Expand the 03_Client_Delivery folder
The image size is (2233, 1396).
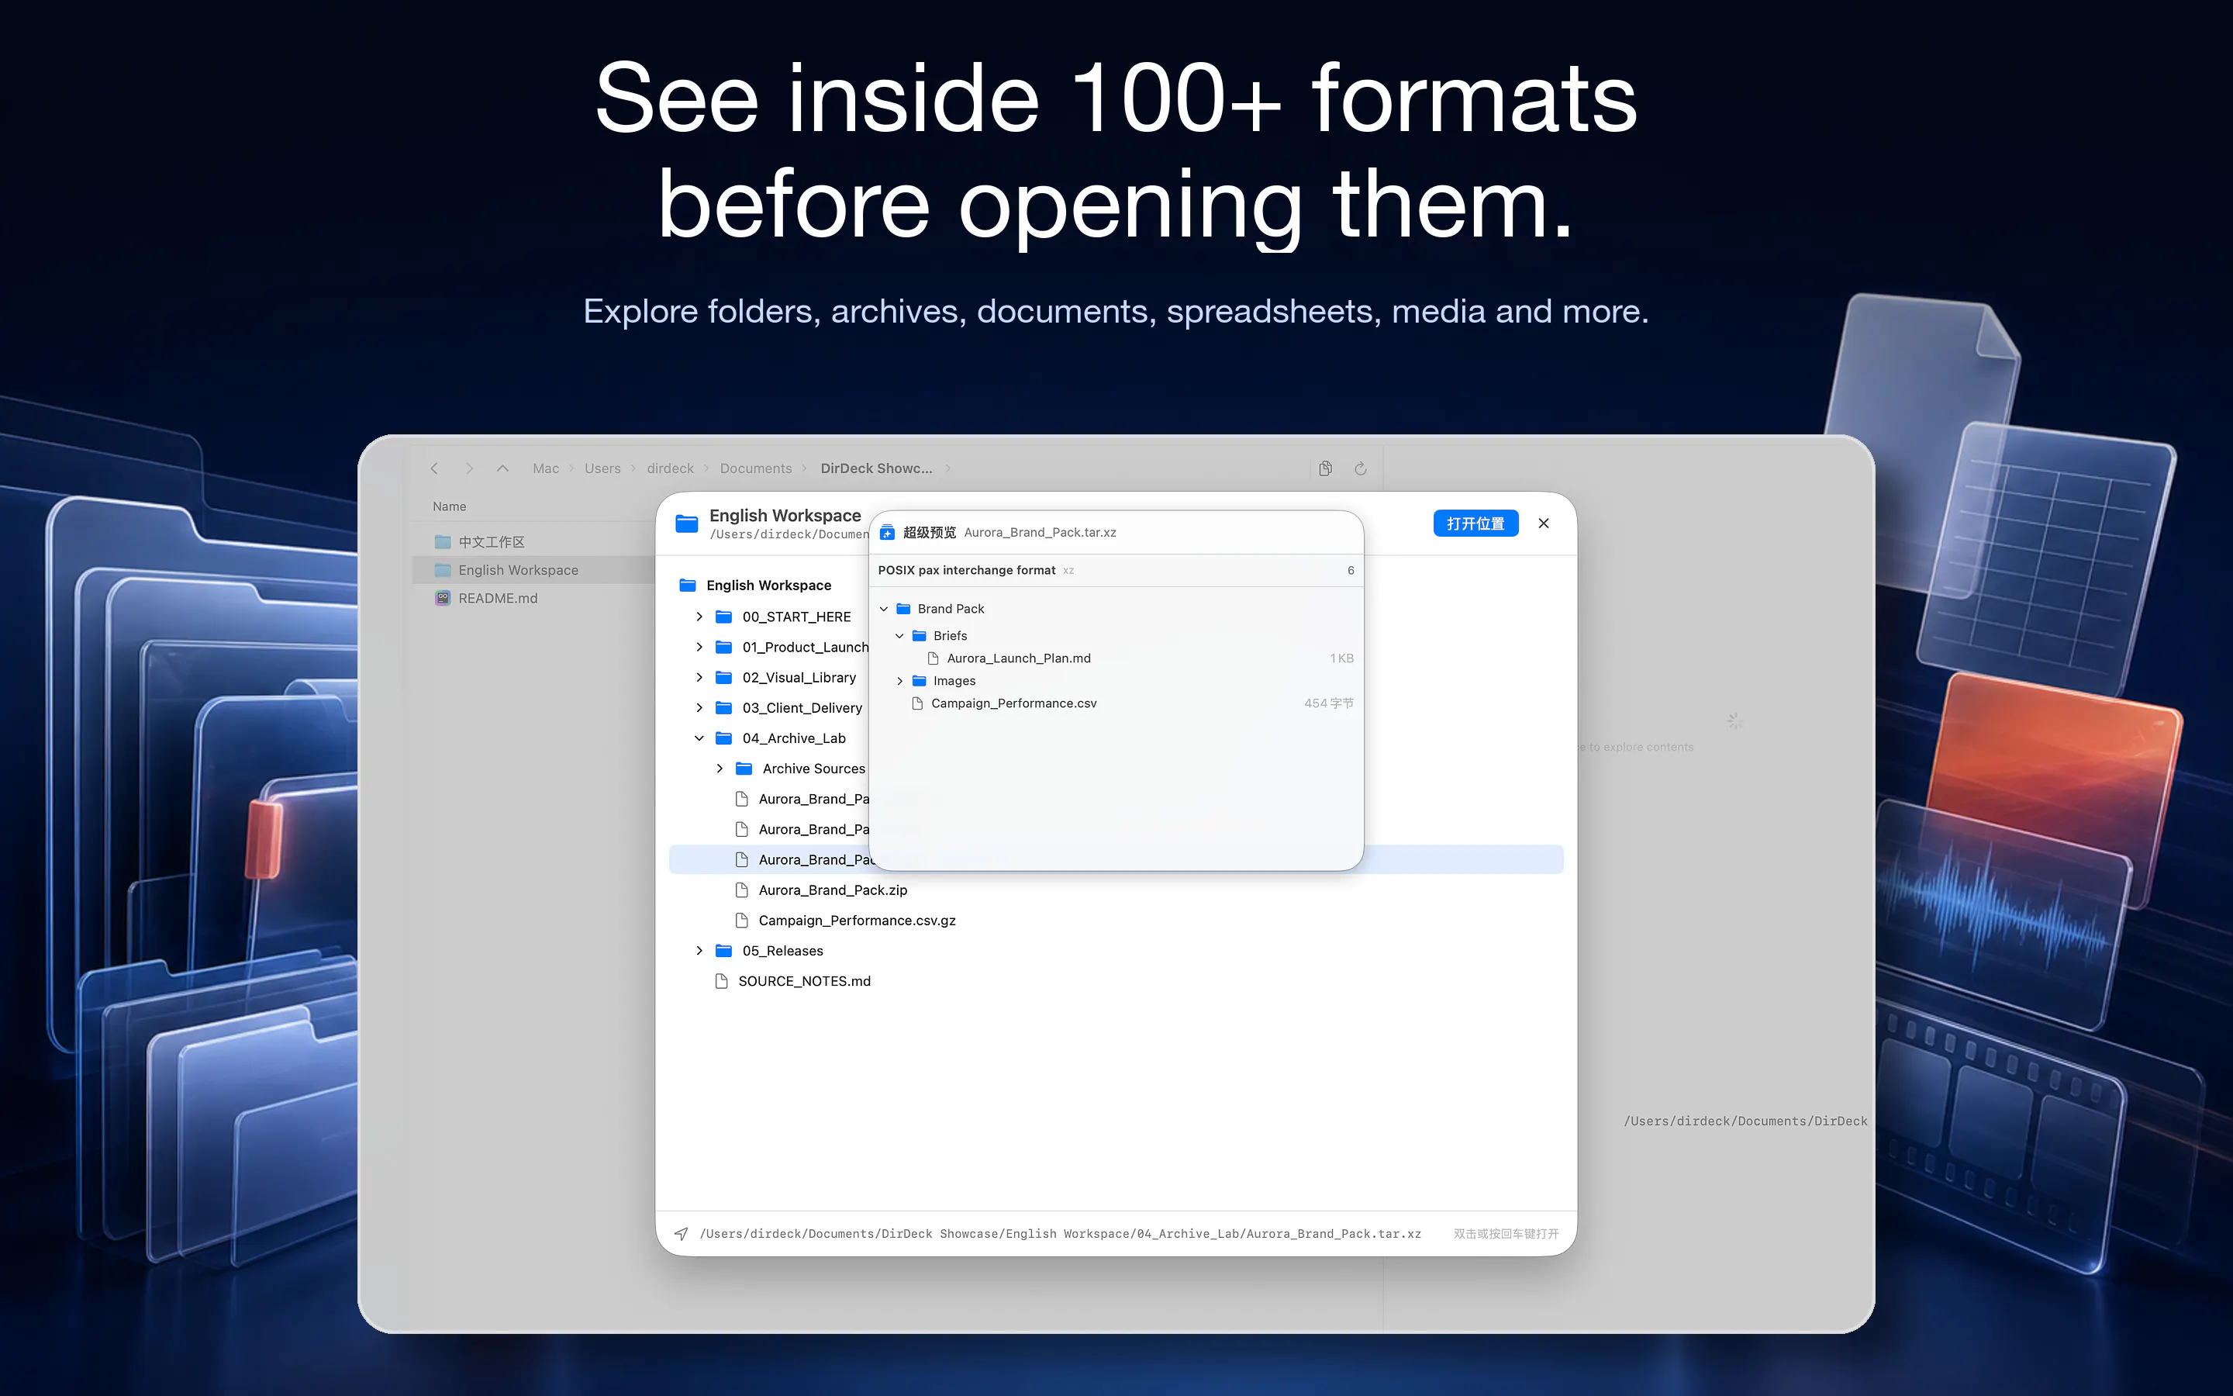(x=699, y=708)
